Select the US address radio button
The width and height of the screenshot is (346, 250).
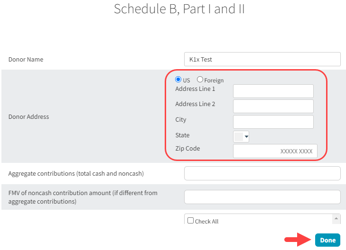click(x=178, y=80)
